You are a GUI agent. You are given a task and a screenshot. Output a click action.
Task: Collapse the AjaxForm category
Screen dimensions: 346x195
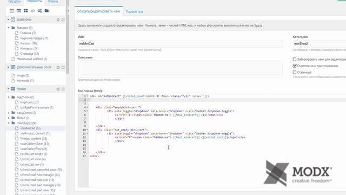(x=9, y=97)
